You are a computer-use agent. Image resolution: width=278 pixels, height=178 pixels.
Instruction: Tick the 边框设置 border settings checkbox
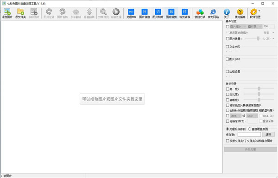227,71
